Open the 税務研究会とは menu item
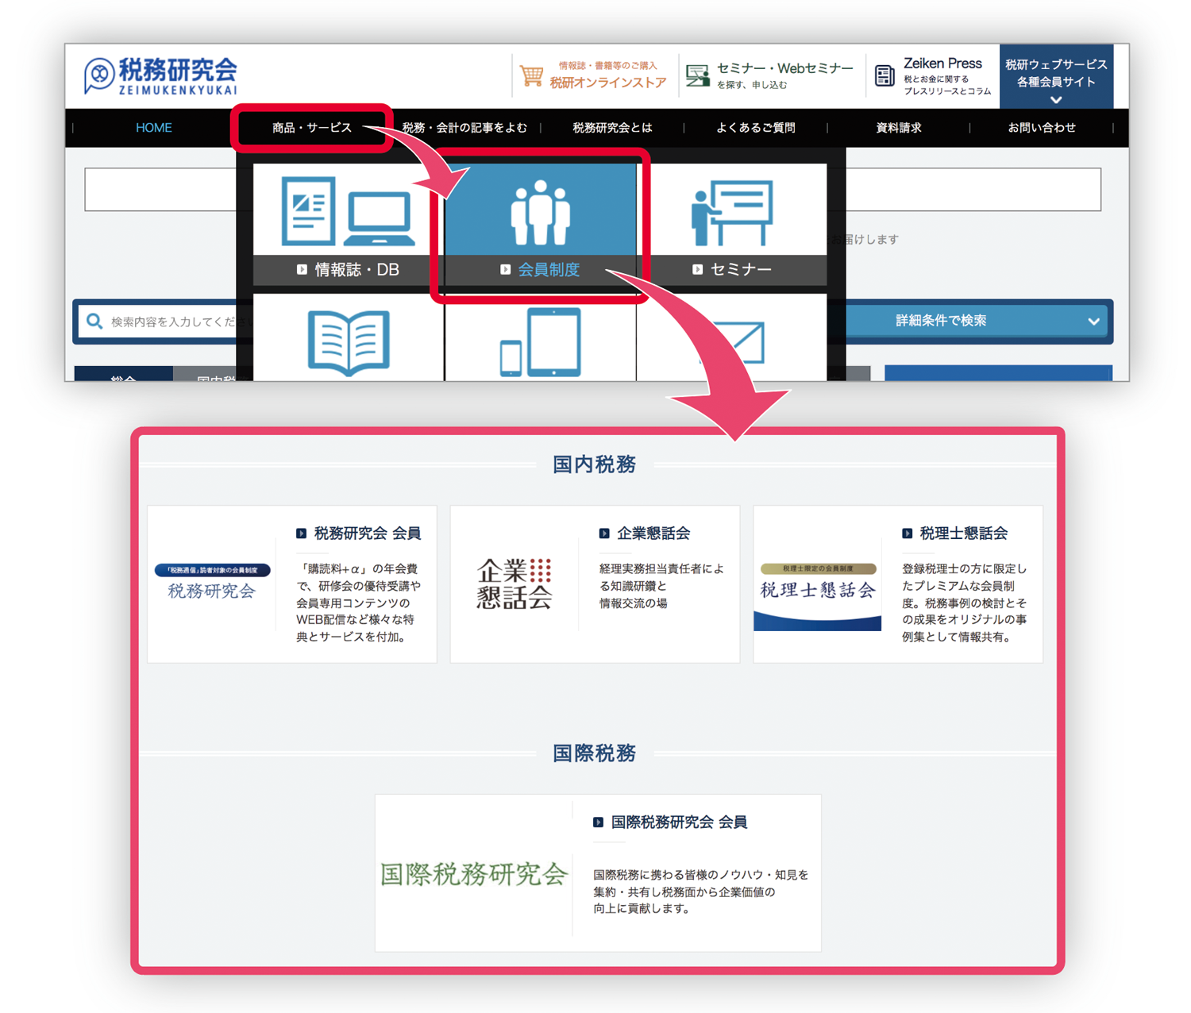 tap(612, 128)
